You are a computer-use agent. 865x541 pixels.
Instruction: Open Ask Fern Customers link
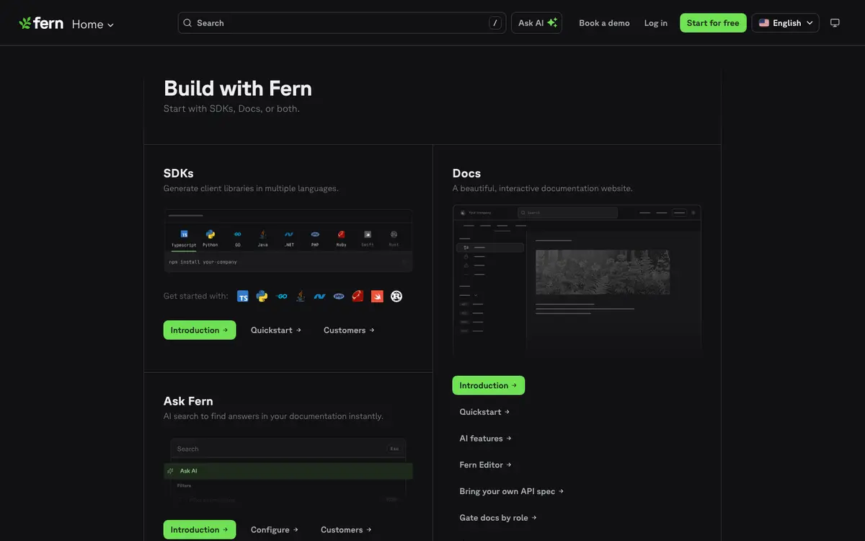coord(347,529)
